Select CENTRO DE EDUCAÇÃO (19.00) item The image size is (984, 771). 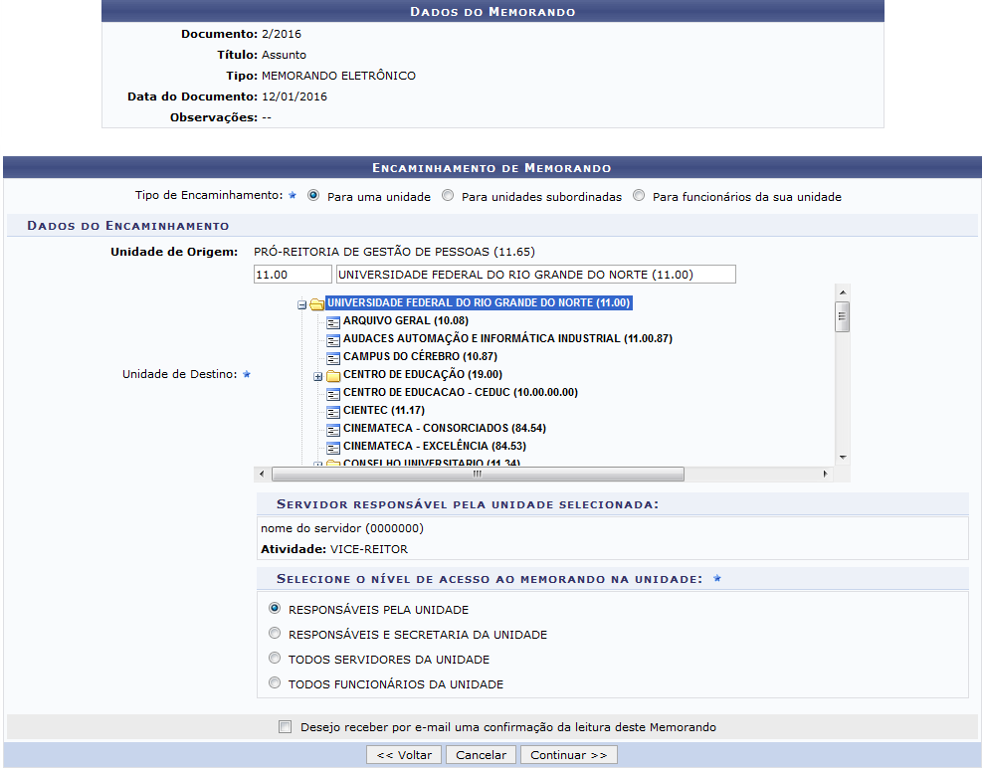point(423,374)
